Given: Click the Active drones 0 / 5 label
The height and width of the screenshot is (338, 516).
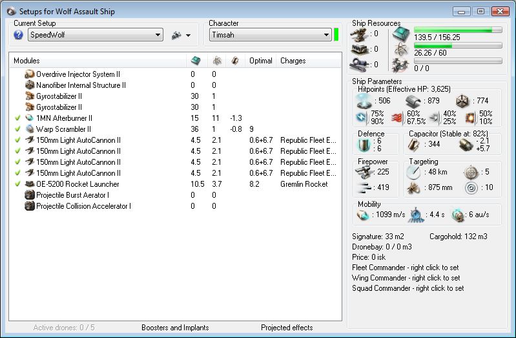Looking at the screenshot, I should pyautogui.click(x=64, y=328).
